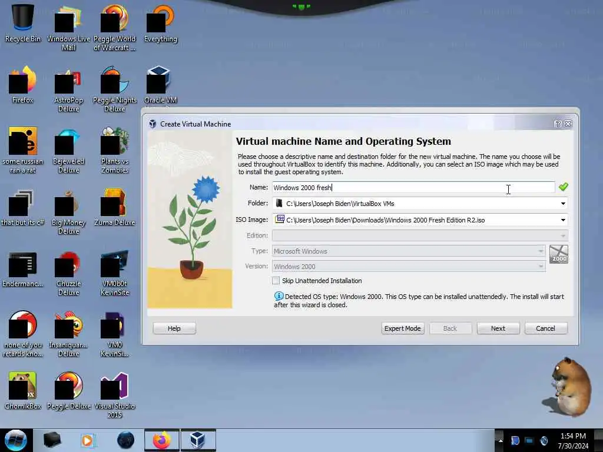
Task: Click the dancing hamster desktop gadget
Action: (566, 386)
